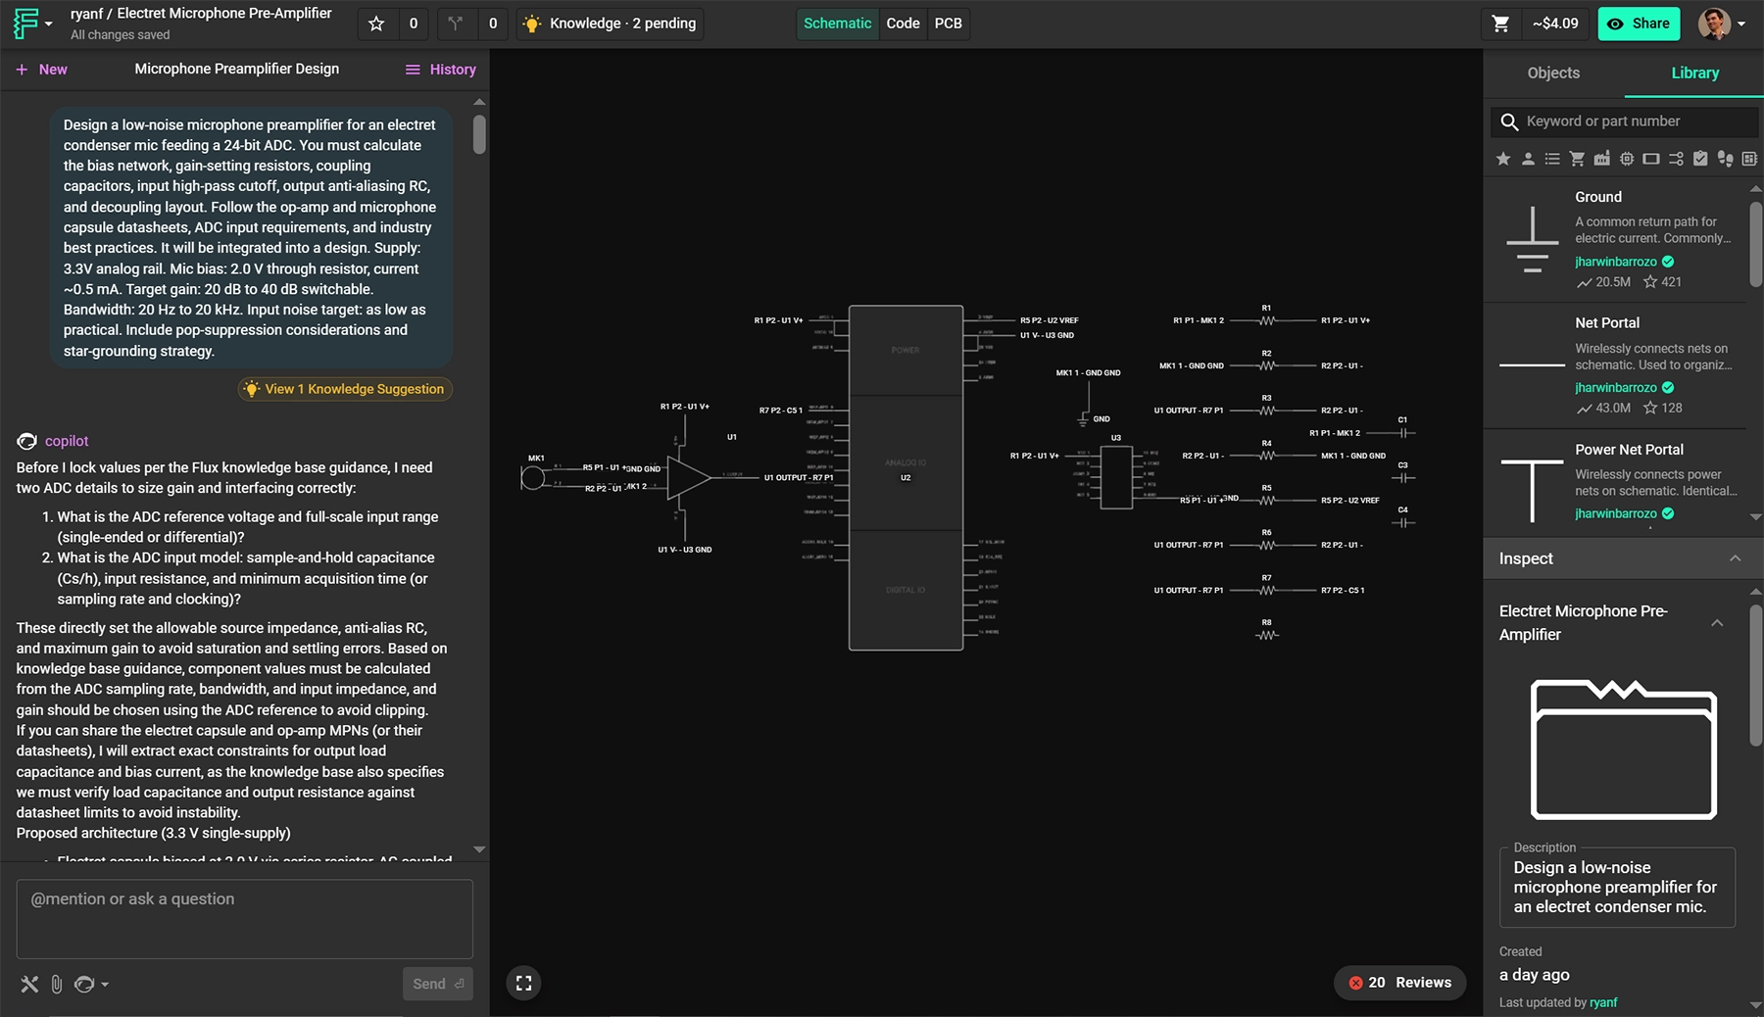This screenshot has width=1764, height=1017.
Task: Switch to the PCB tab
Action: coord(948,23)
